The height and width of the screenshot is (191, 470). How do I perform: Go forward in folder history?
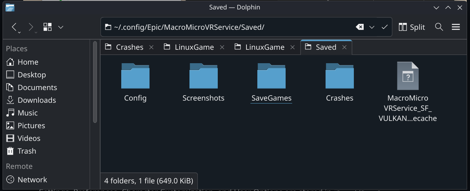tap(31, 27)
